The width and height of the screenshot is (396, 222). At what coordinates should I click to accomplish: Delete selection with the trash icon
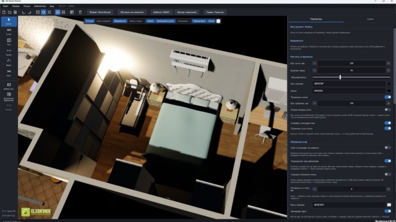click(80, 12)
